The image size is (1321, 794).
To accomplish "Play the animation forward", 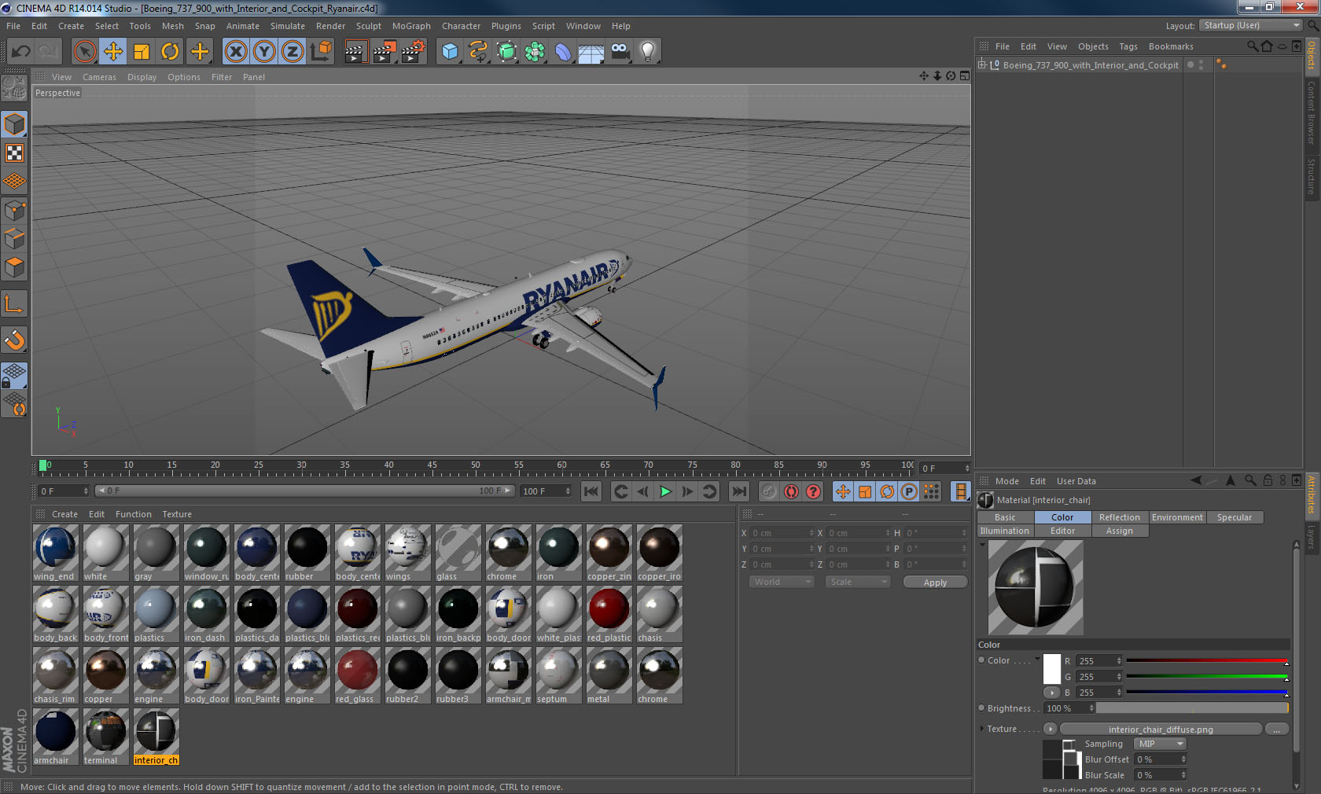I will (665, 491).
